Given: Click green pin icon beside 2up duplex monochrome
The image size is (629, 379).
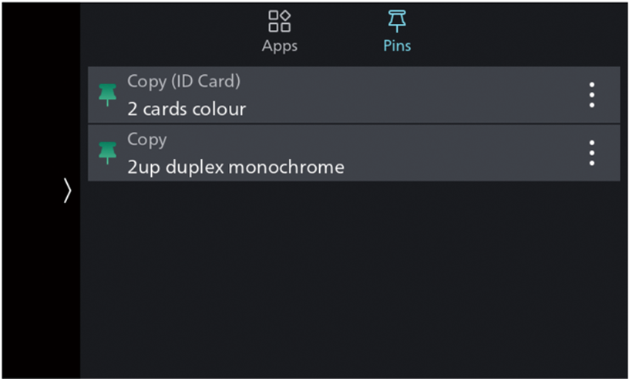Looking at the screenshot, I should [108, 153].
